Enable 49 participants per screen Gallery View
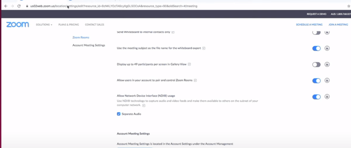The width and height of the screenshot is (351, 148). point(316,65)
